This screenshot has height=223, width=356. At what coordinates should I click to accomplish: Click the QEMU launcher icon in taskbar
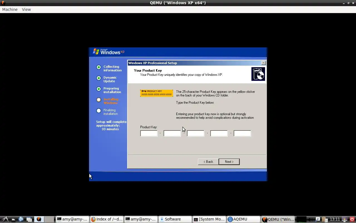click(x=39, y=219)
